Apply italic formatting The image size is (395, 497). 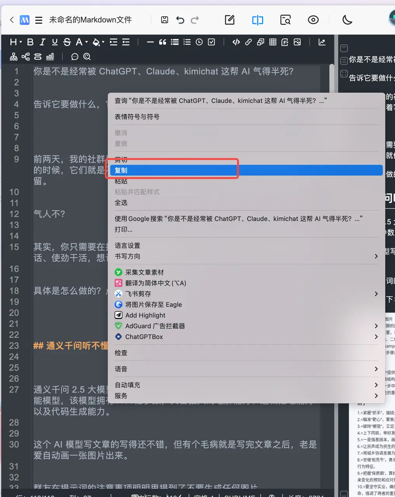pyautogui.click(x=43, y=42)
